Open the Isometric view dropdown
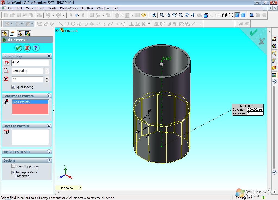The width and height of the screenshot is (278, 200). pos(80,188)
